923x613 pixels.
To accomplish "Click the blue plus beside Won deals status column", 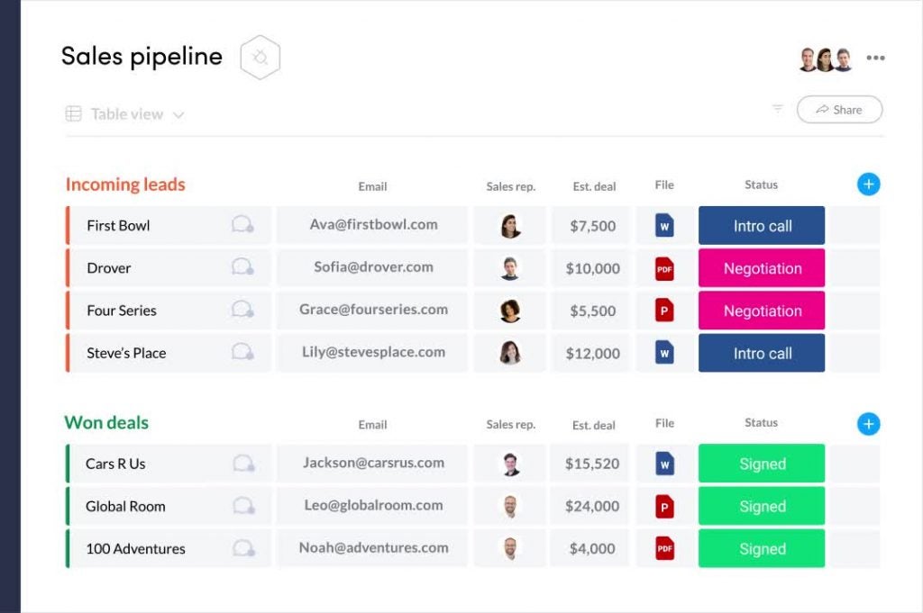I will [868, 423].
